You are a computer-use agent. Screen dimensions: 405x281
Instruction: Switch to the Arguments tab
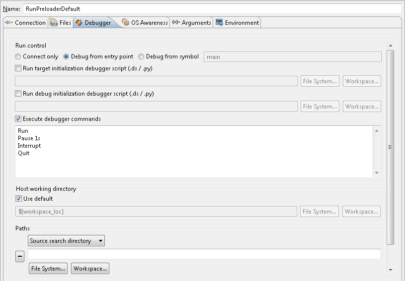tap(191, 23)
